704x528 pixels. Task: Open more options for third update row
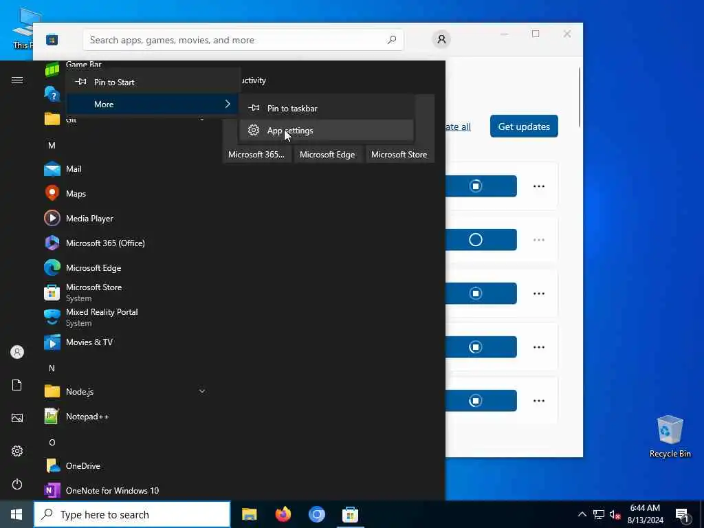(x=539, y=293)
